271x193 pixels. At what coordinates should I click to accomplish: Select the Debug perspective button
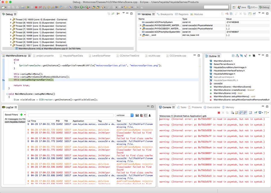coord(264,7)
